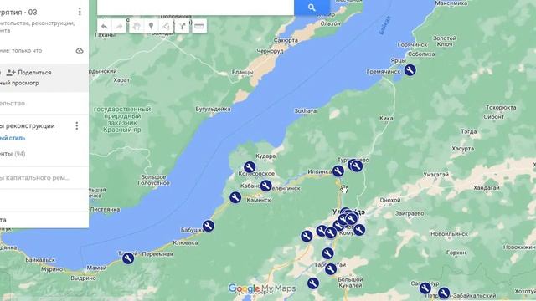Screen dimensions: 536x301
Task: Click the wrench marker left of Каменск
Action: 235,197
